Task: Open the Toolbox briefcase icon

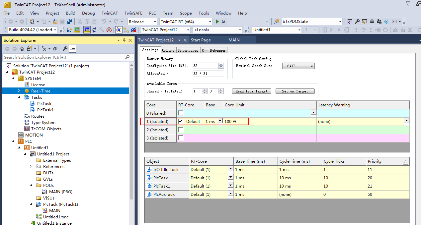Action: coord(372,22)
